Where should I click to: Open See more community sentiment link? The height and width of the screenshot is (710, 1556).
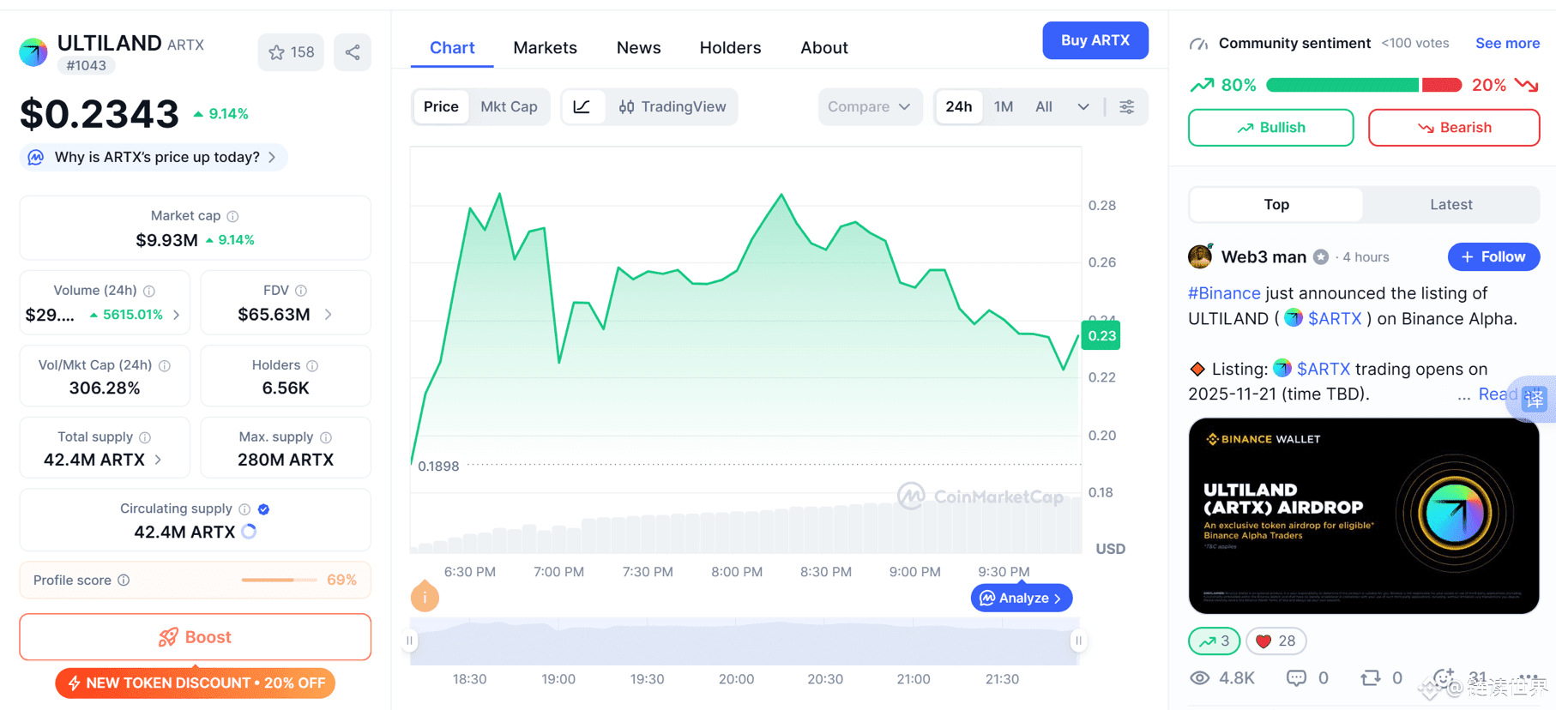1507,43
